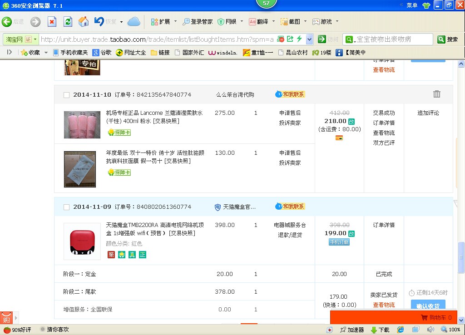
Task: Click the browser forward arrow button
Action: coord(35,22)
